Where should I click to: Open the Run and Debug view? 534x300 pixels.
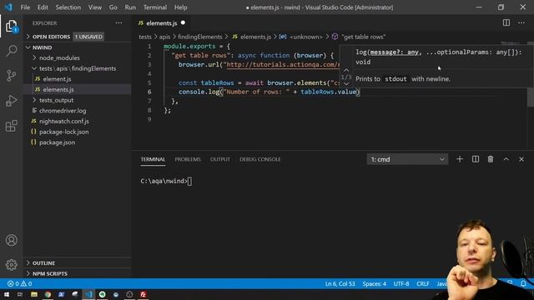11,101
